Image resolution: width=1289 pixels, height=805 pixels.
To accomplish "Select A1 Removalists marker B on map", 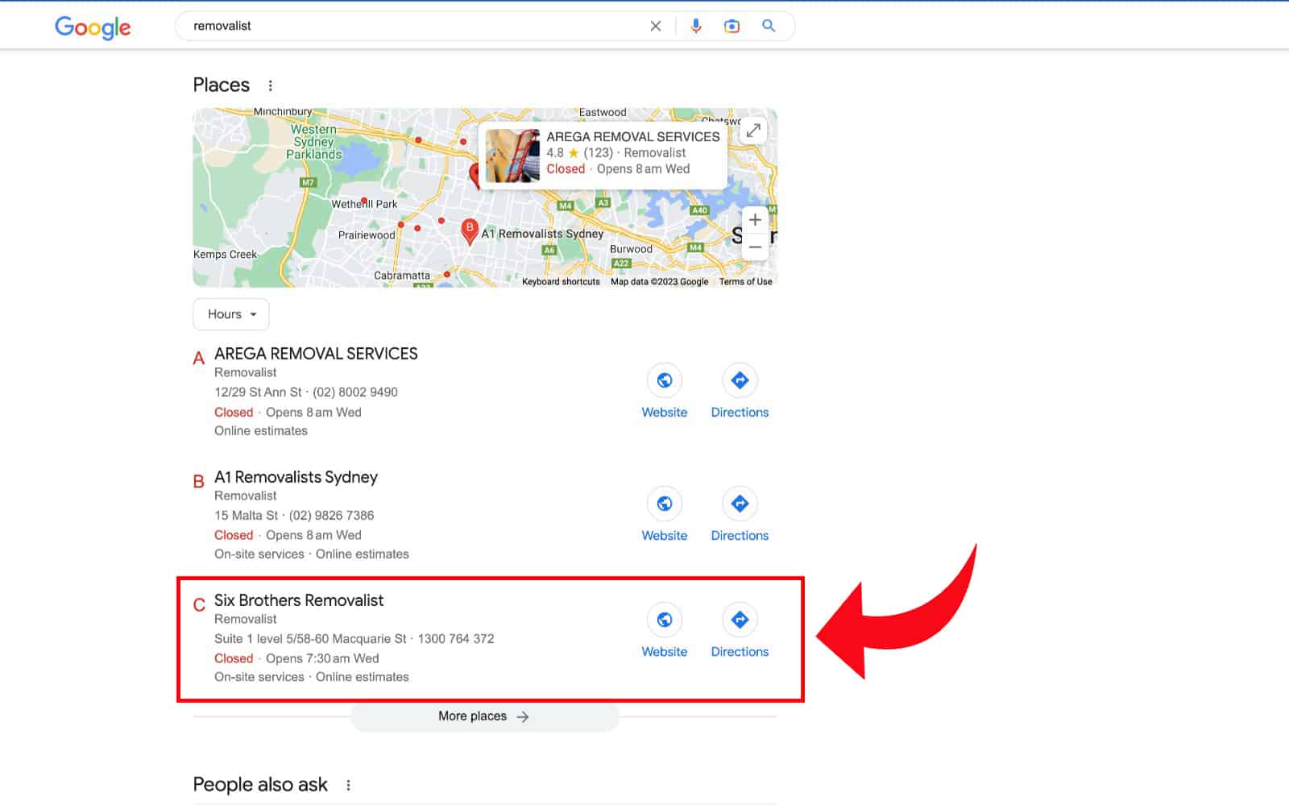I will coord(469,230).
